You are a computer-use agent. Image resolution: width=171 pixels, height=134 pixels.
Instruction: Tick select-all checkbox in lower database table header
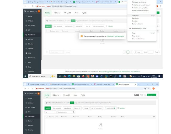coord(47,117)
